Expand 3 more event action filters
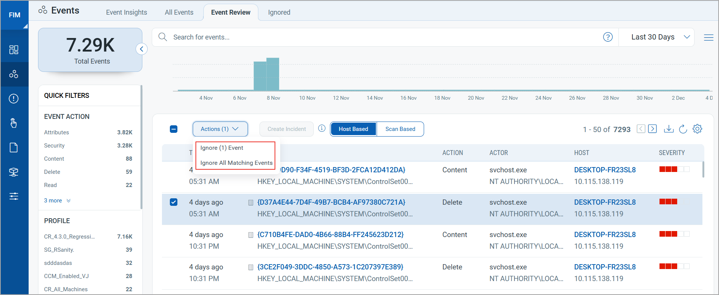The image size is (719, 295). [57, 201]
